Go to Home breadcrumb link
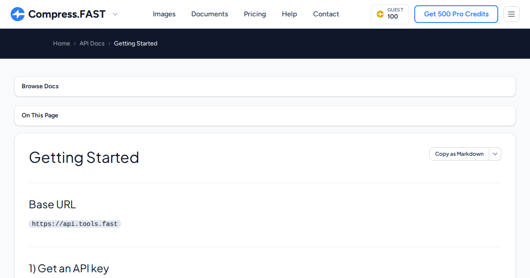The height and width of the screenshot is (278, 530). pyautogui.click(x=61, y=43)
